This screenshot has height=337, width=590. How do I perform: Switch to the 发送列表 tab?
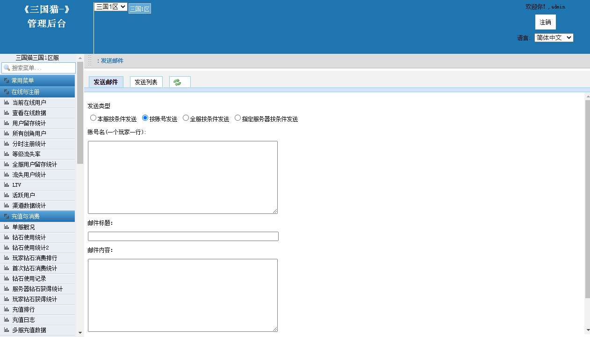tap(146, 82)
